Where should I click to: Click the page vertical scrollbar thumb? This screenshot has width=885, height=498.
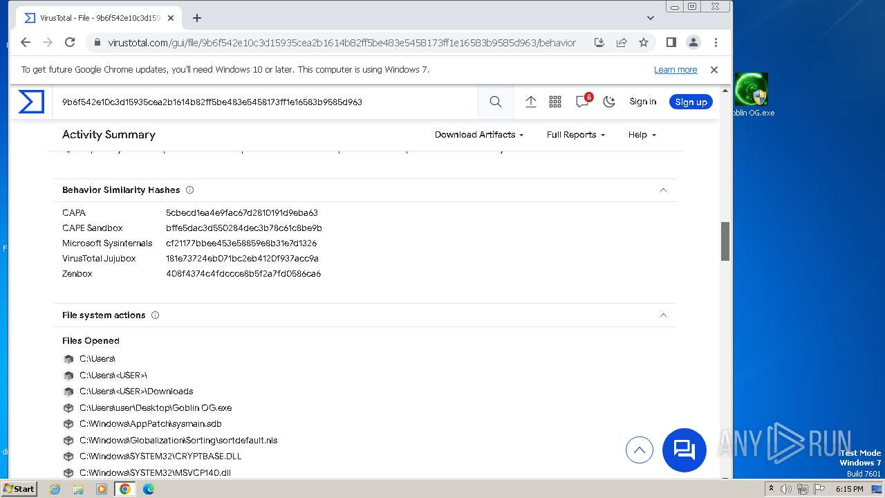(725, 241)
